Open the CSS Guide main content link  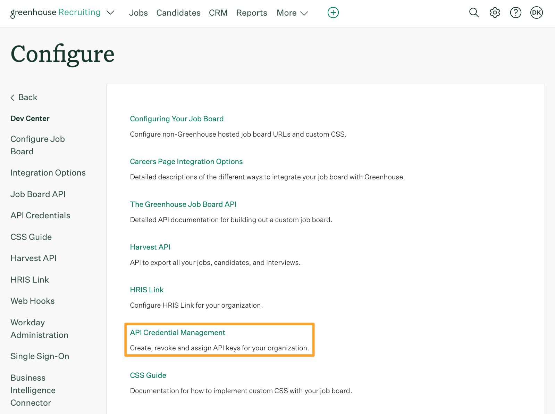click(x=148, y=375)
